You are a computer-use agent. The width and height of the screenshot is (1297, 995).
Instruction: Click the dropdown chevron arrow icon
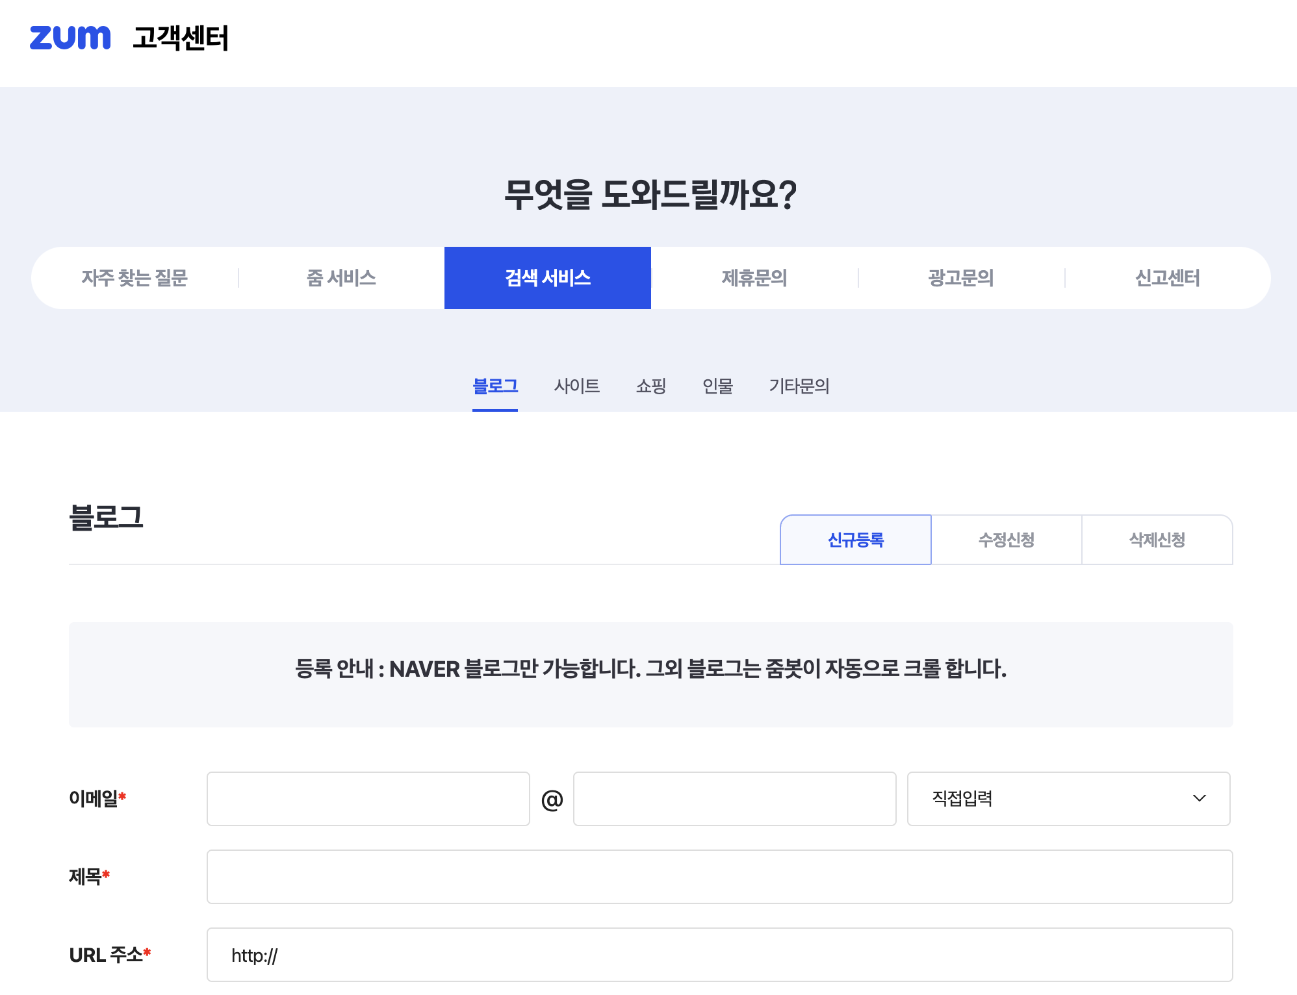click(x=1200, y=798)
